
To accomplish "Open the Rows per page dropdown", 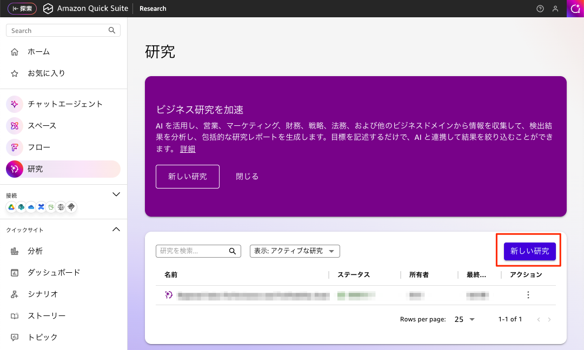I will click(x=464, y=319).
